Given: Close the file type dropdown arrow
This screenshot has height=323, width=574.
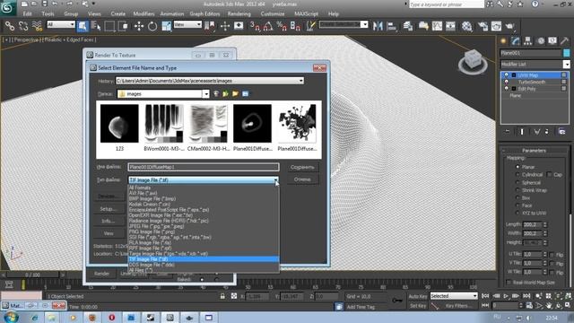Looking at the screenshot, I should [275, 180].
